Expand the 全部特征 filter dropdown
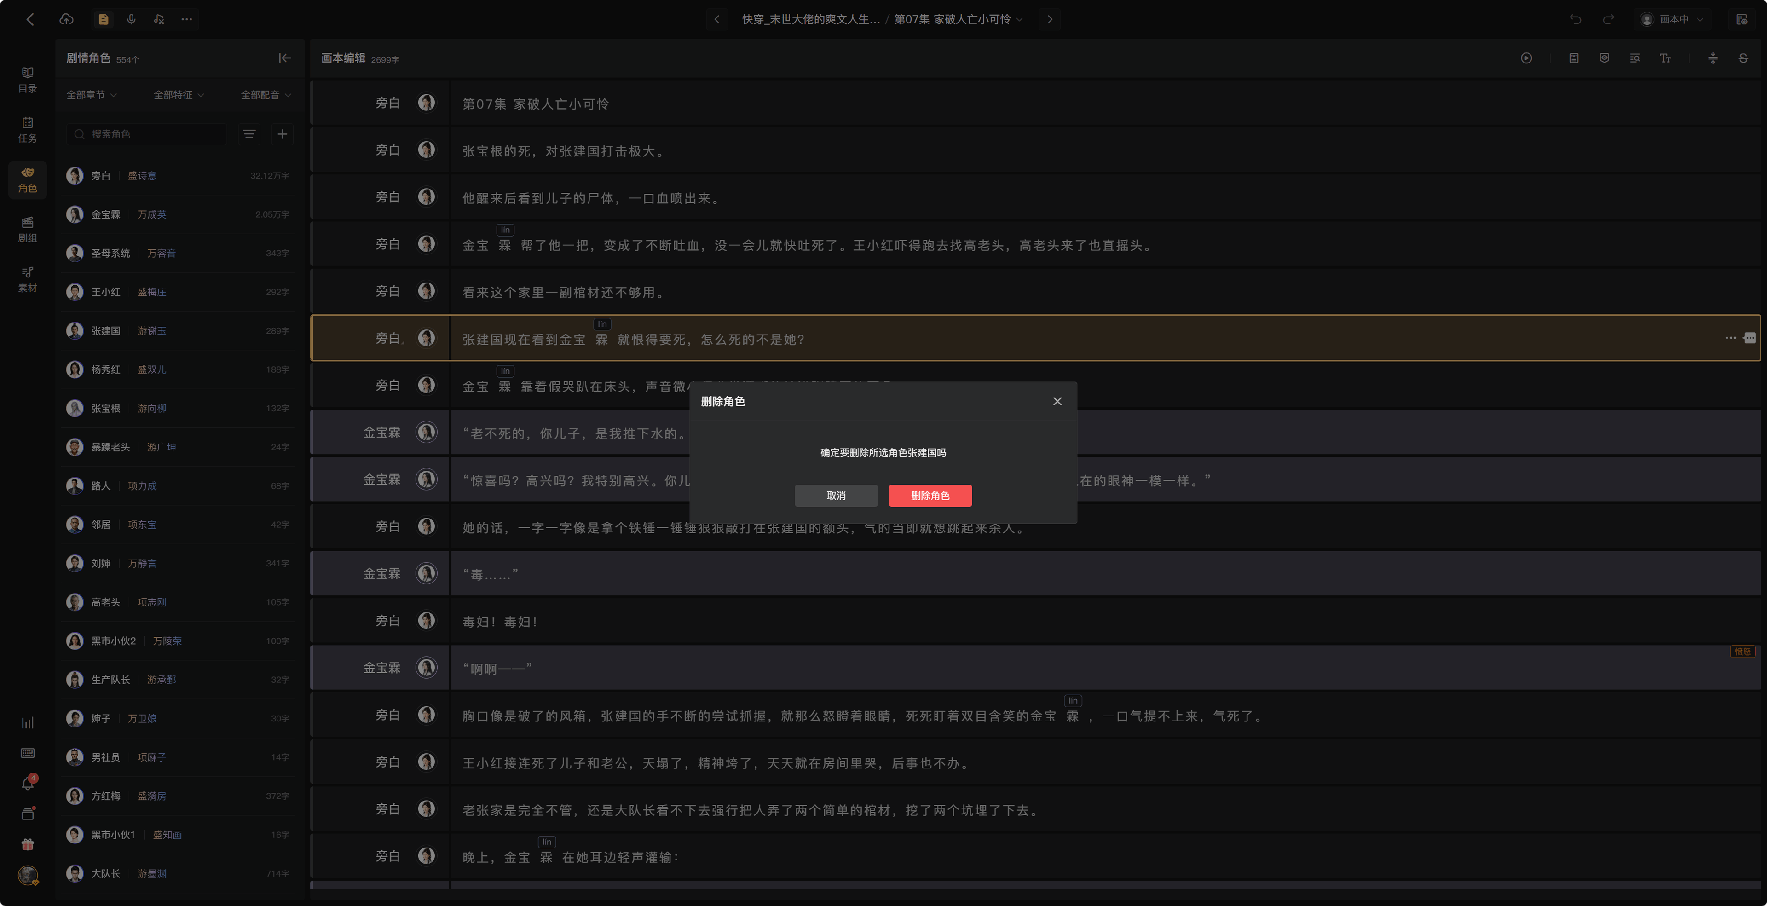This screenshot has height=906, width=1767. pyautogui.click(x=179, y=95)
